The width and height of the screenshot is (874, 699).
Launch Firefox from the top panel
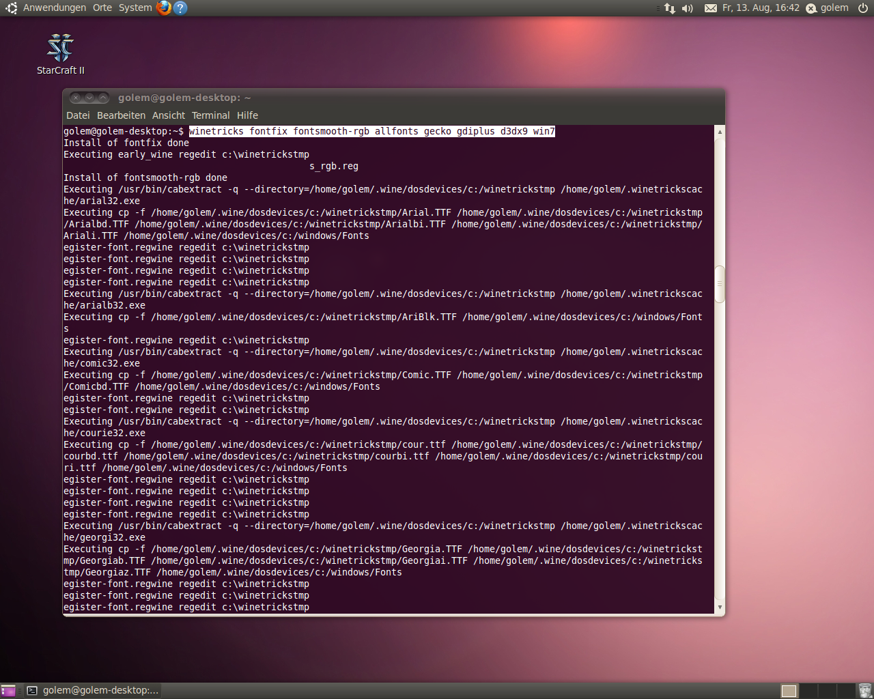[x=164, y=8]
